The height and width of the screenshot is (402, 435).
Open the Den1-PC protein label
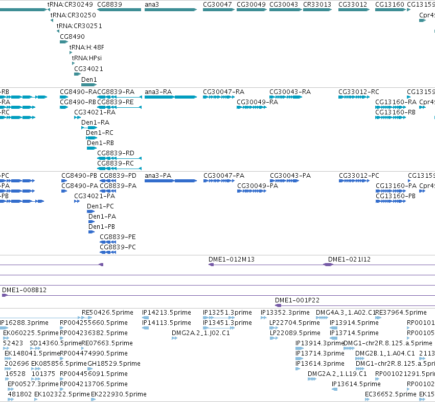point(100,206)
